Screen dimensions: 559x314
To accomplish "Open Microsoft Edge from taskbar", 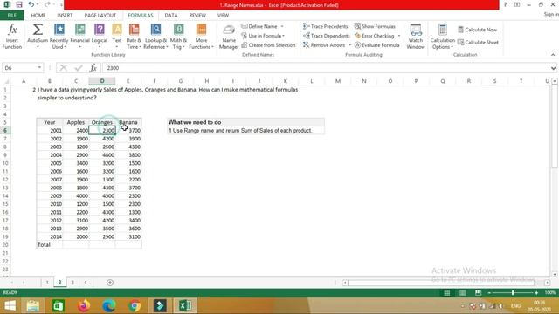I will [x=109, y=306].
